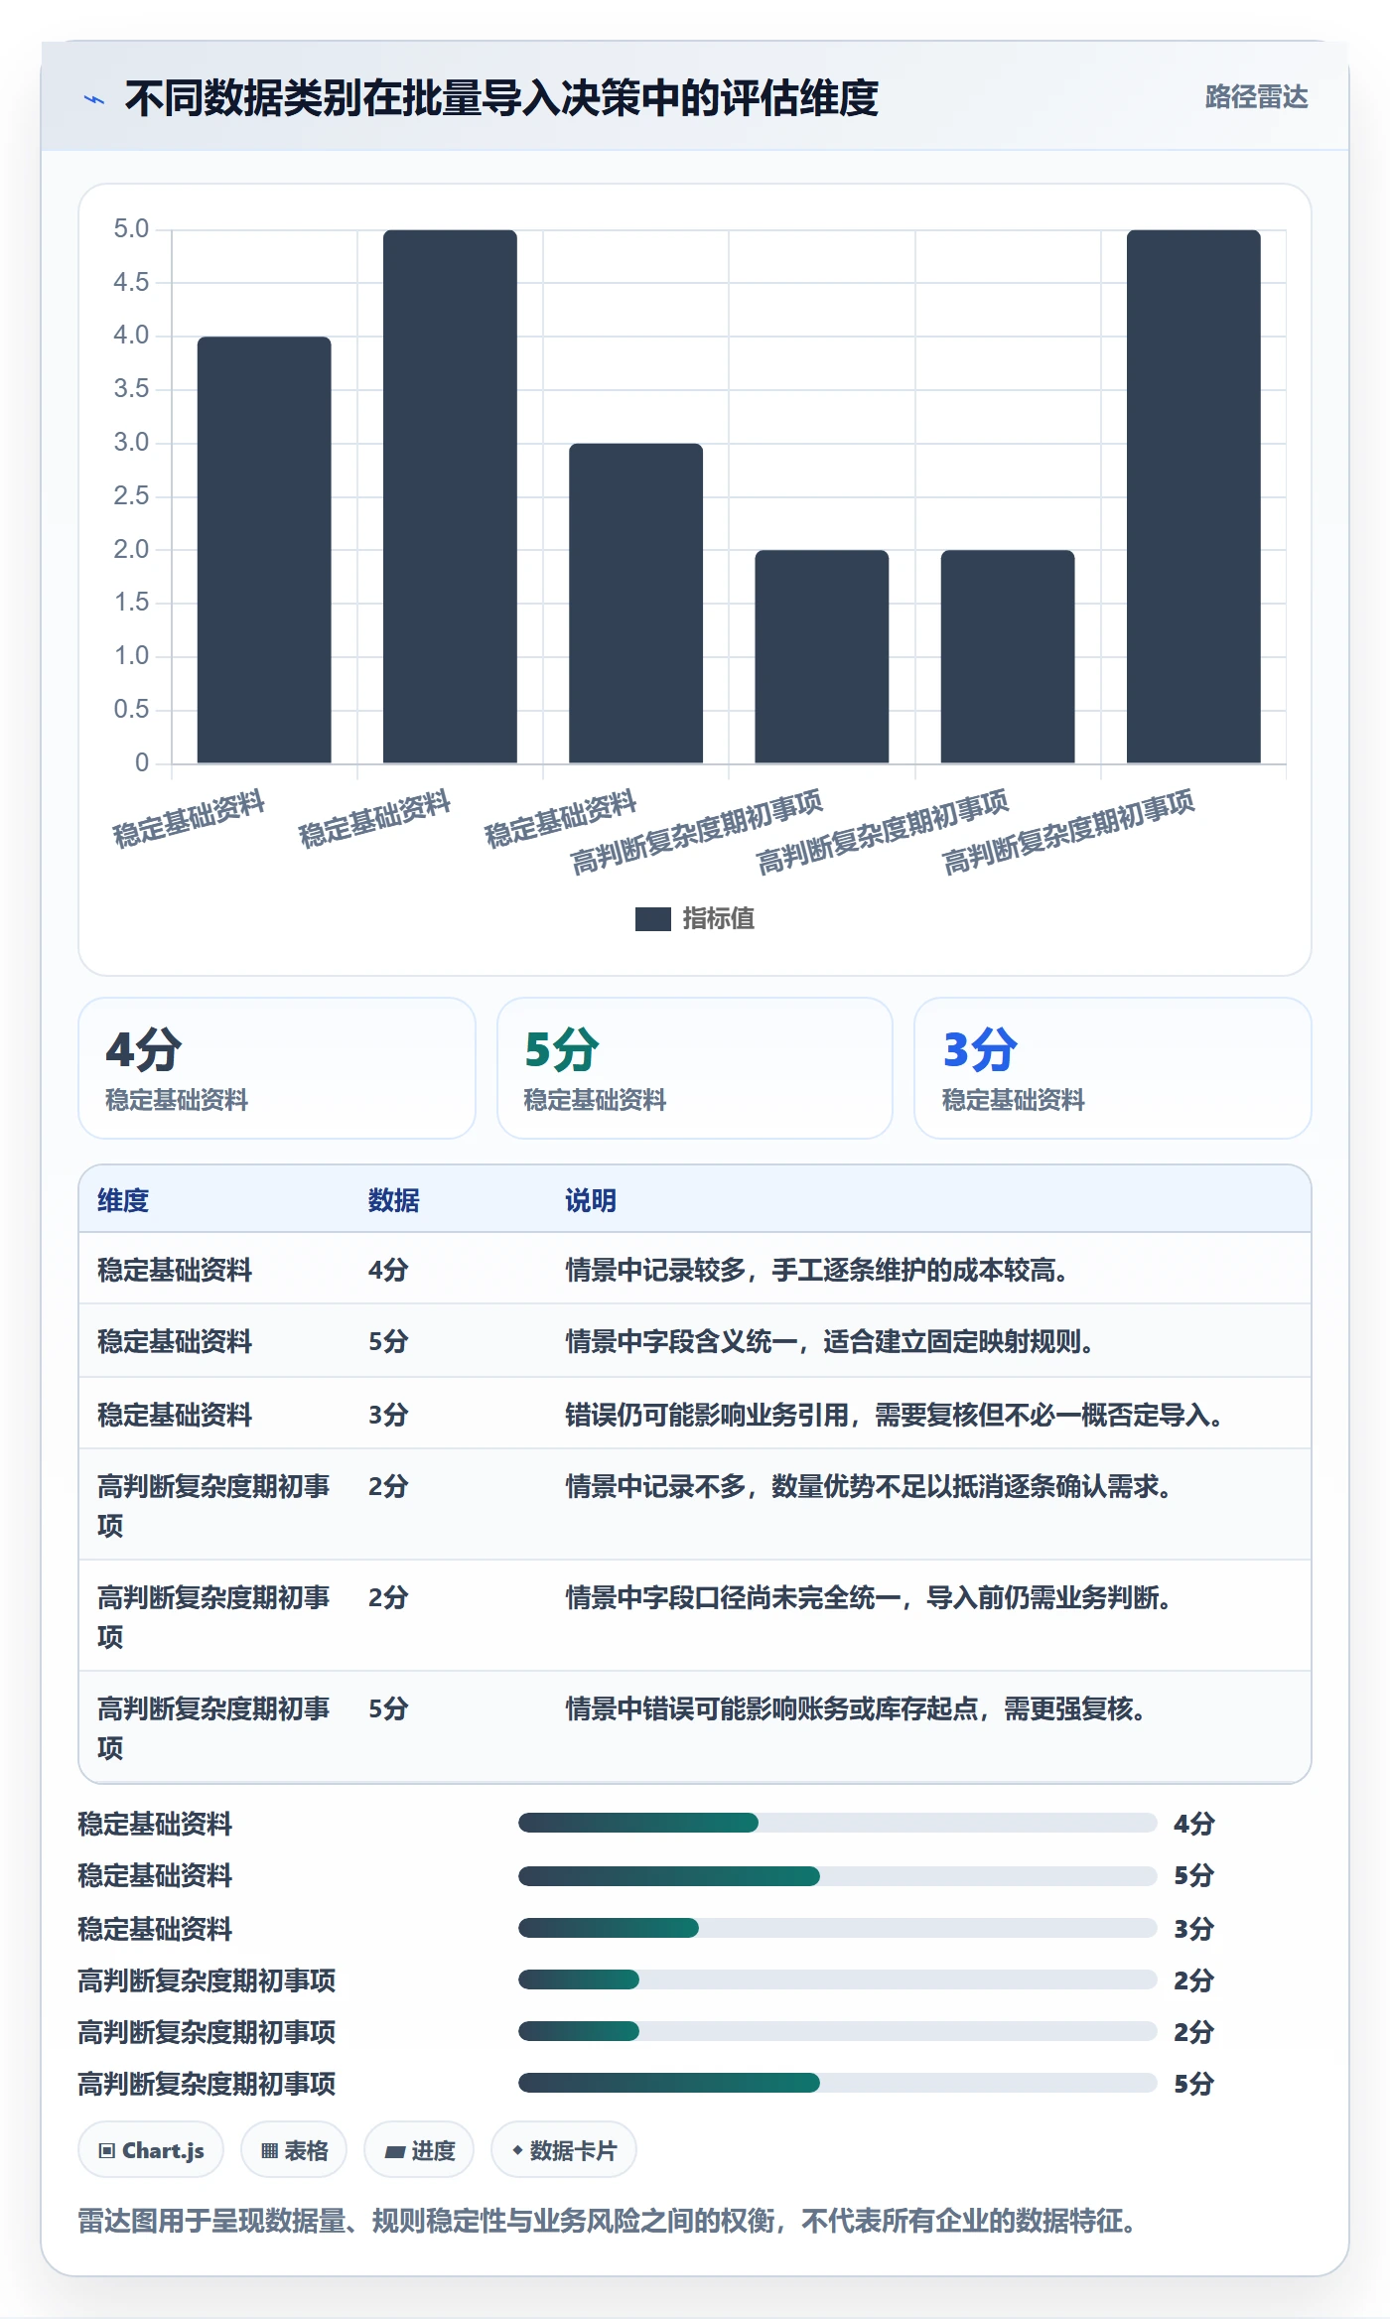Select the 表格 chip

[294, 2150]
